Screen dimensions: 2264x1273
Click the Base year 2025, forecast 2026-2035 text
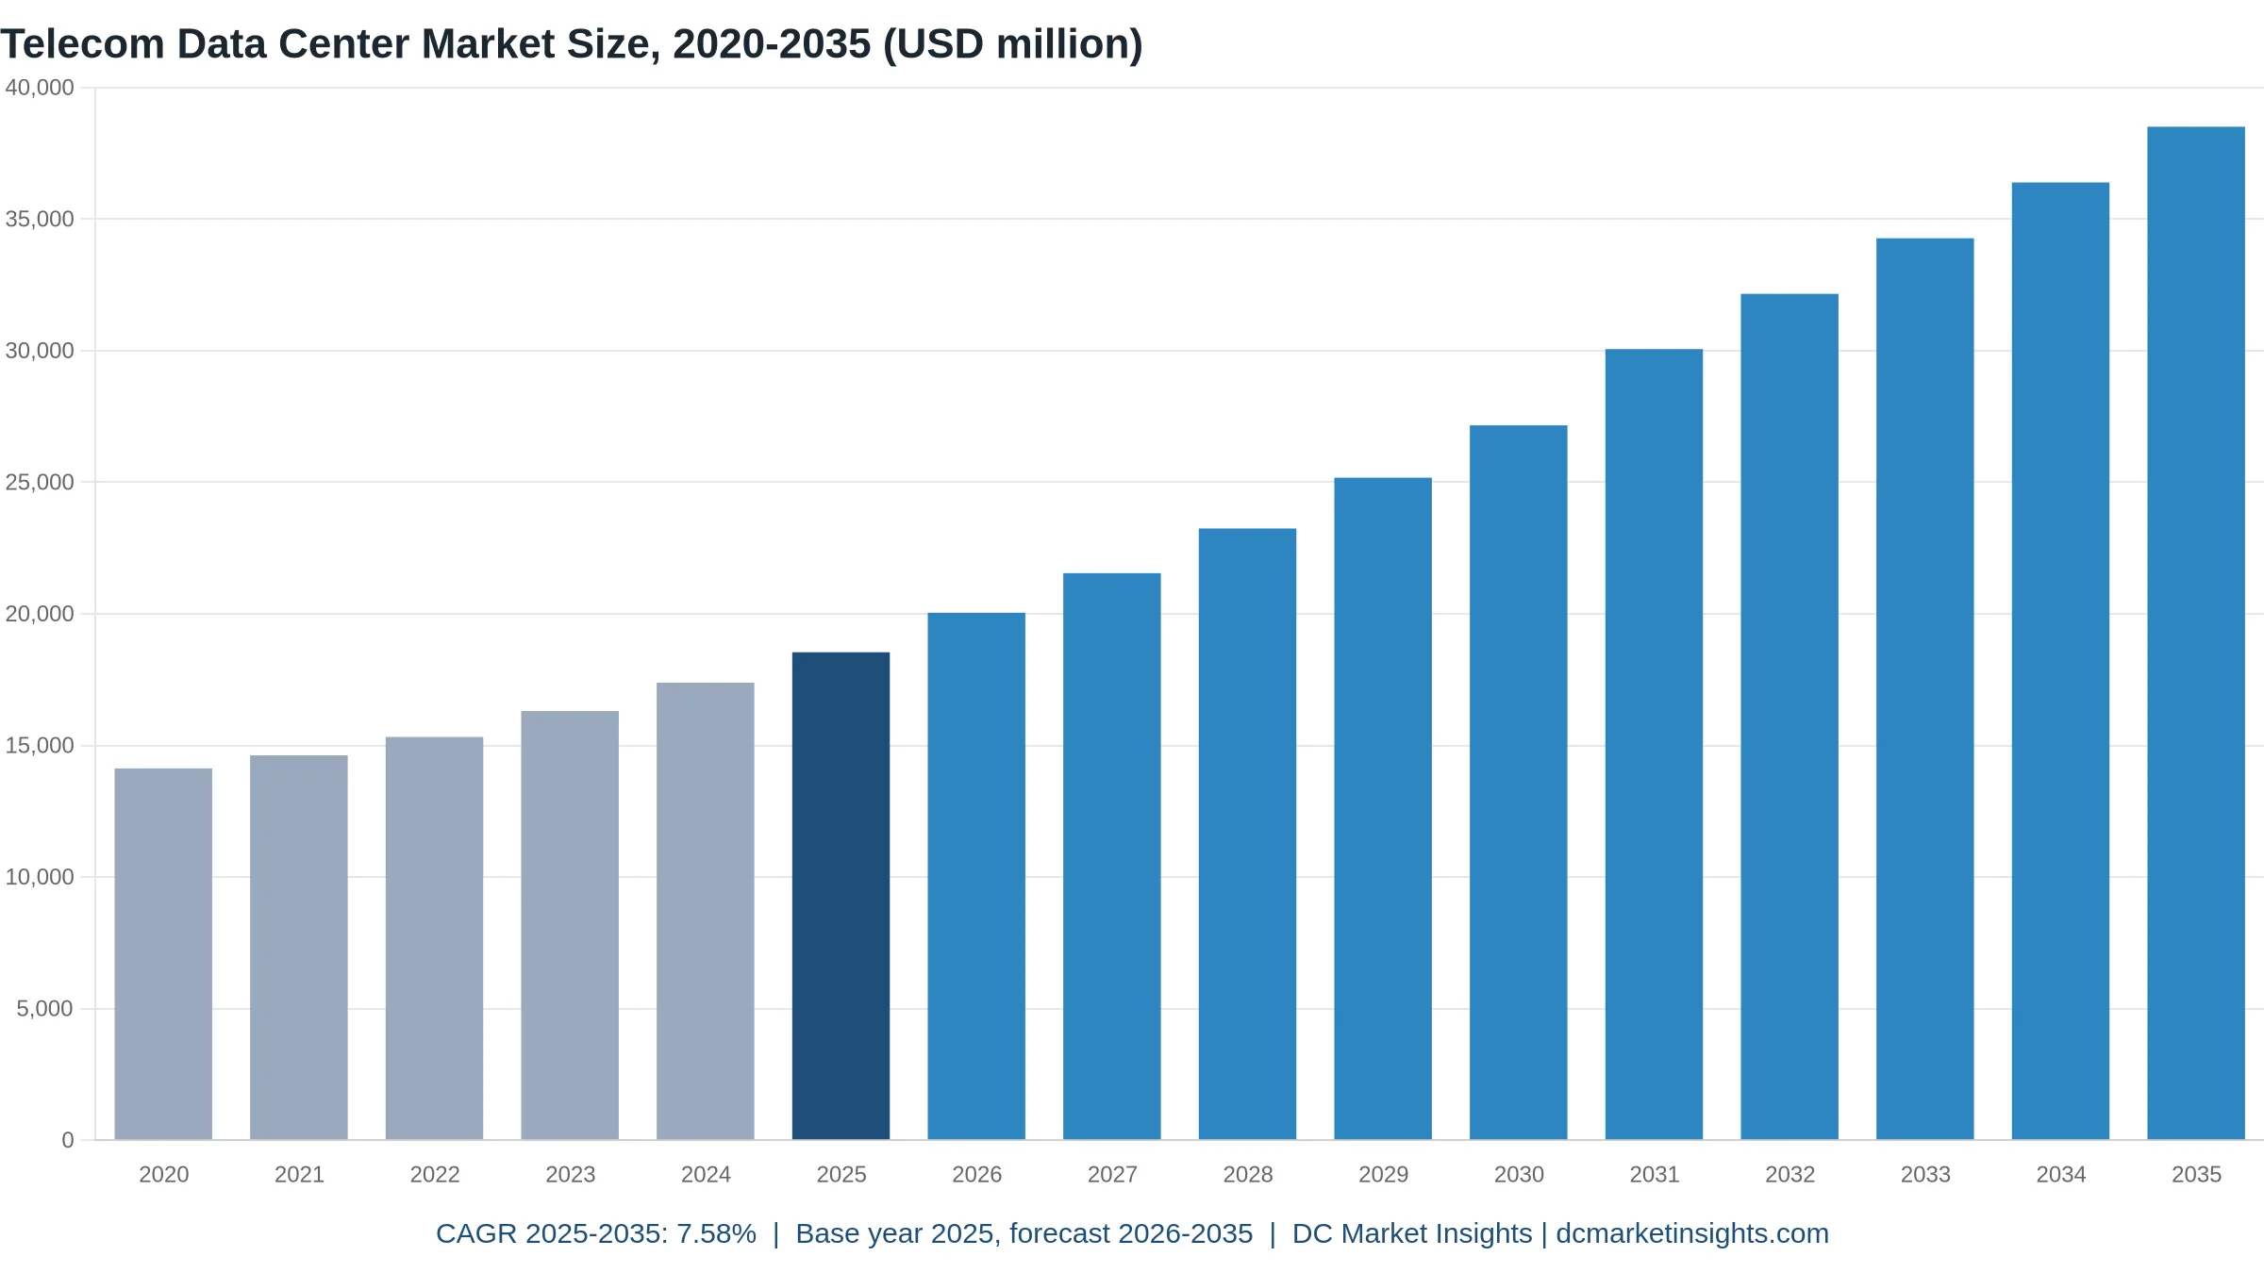[1024, 1233]
